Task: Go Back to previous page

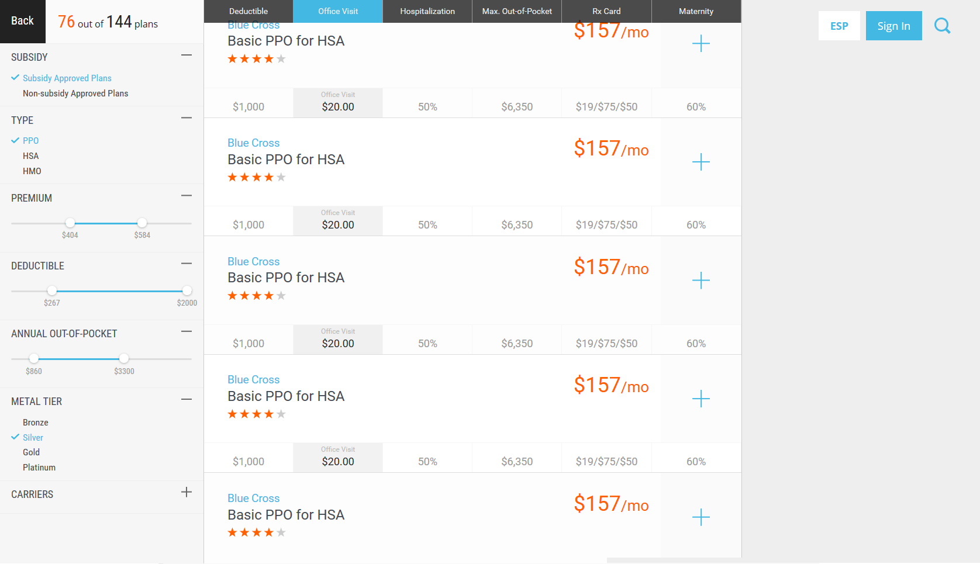Action: pyautogui.click(x=23, y=21)
